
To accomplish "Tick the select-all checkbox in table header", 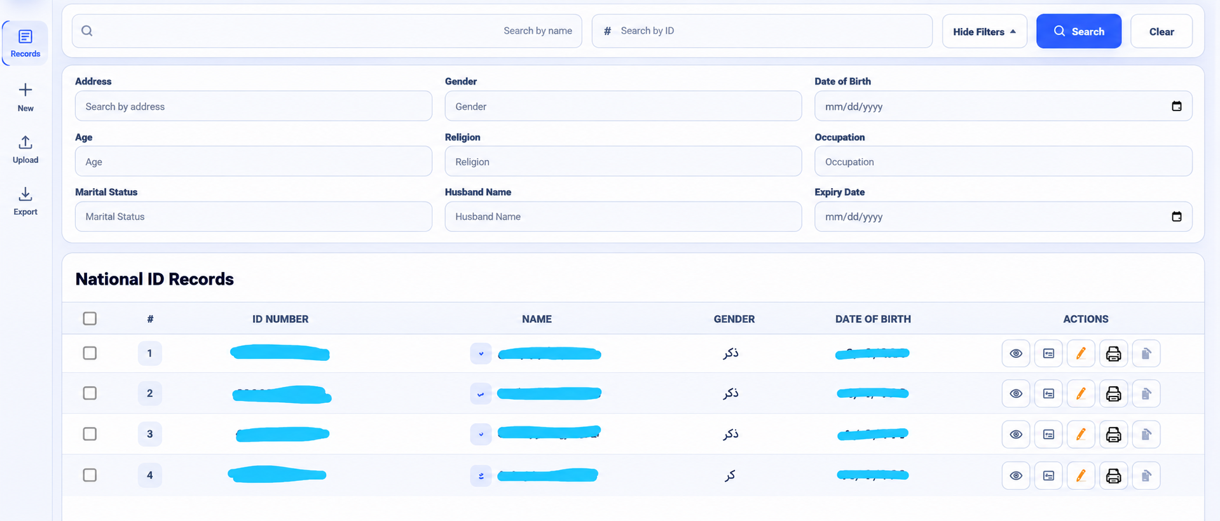I will tap(90, 318).
